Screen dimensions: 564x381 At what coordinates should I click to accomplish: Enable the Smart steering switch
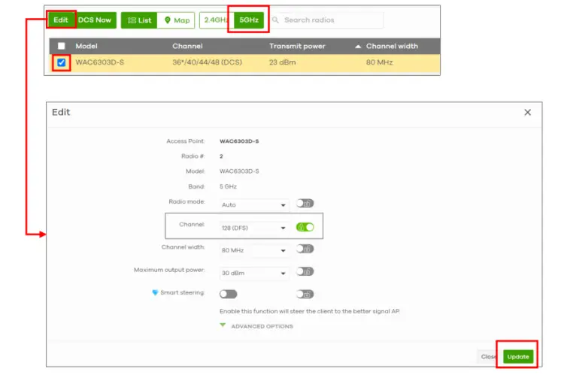tap(229, 294)
